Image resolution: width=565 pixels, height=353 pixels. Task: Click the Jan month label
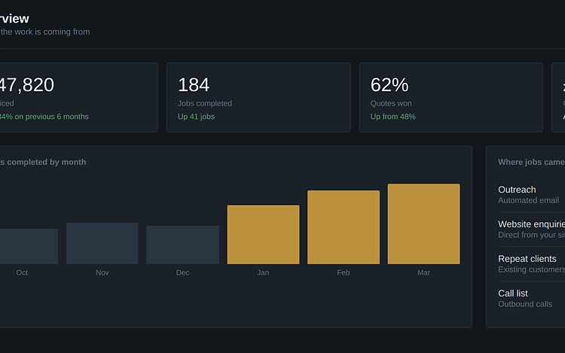pos(263,272)
